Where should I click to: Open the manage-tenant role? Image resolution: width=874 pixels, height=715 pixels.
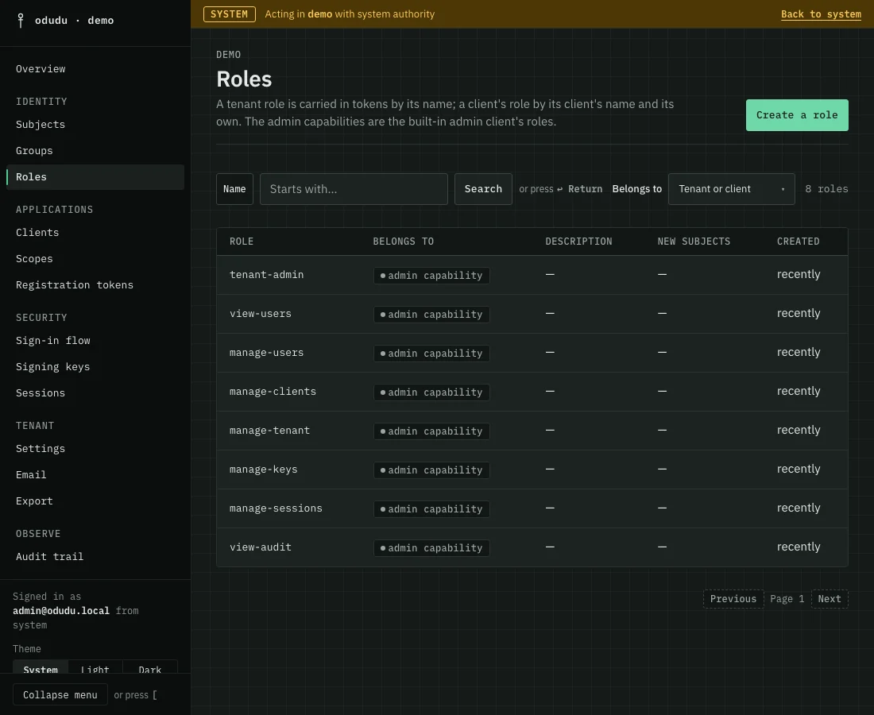click(x=269, y=431)
